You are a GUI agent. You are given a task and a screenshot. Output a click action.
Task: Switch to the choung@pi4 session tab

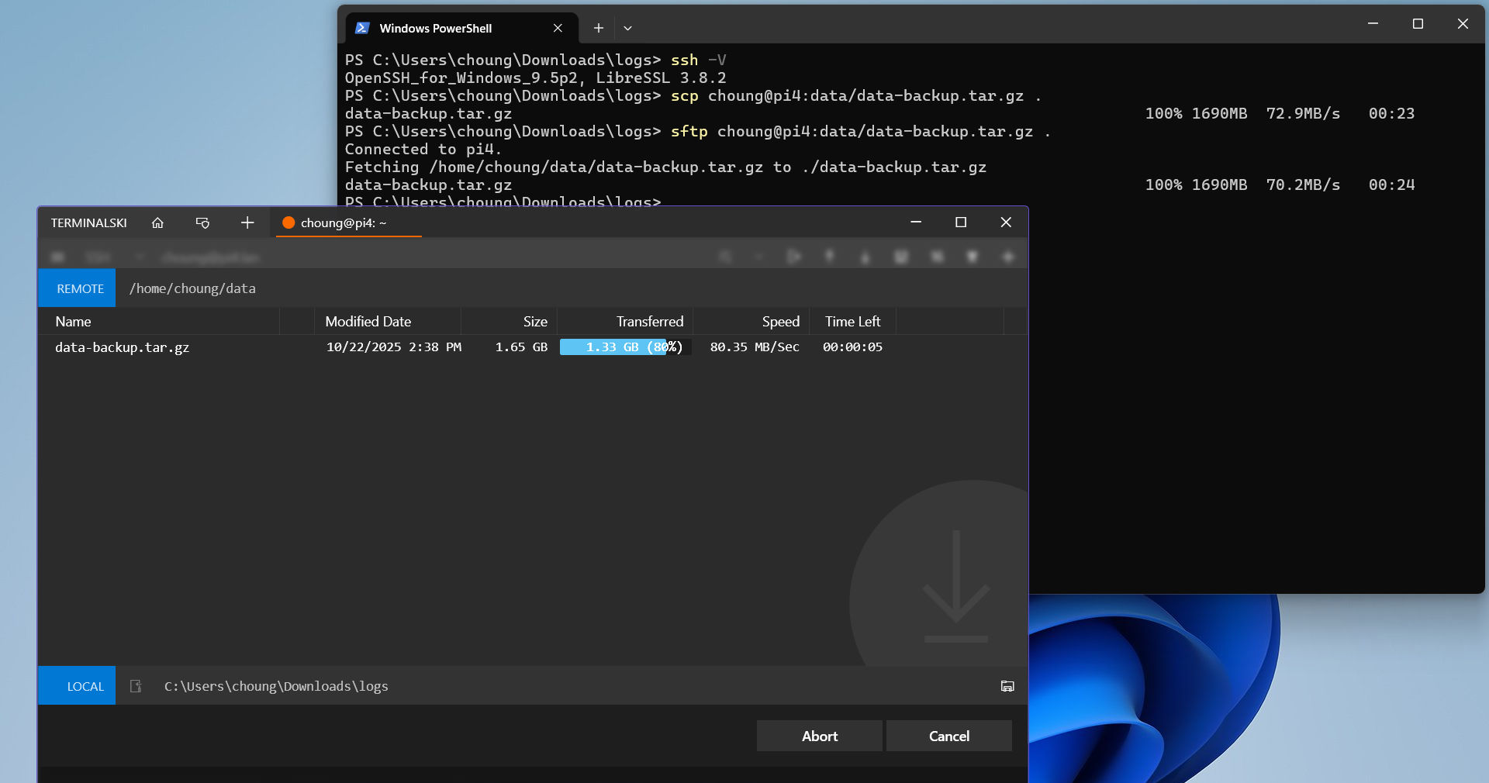pyautogui.click(x=343, y=223)
